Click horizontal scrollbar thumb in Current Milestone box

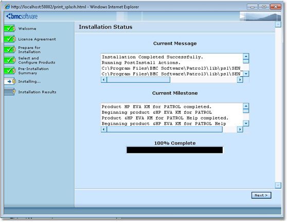[x=165, y=129]
